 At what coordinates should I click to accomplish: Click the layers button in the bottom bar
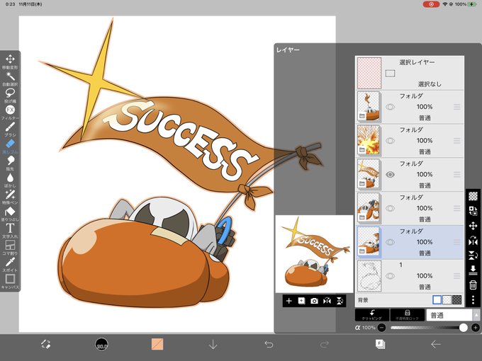point(380,344)
